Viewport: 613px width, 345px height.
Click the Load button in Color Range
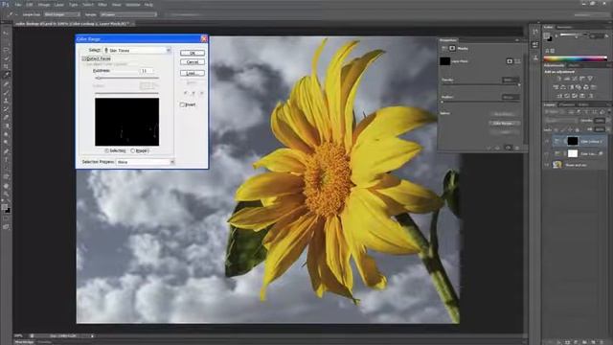tap(193, 73)
